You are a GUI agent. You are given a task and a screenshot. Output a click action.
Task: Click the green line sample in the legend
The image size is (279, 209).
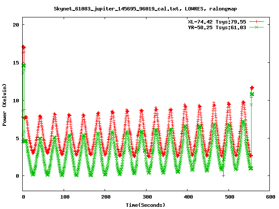[x=256, y=27]
